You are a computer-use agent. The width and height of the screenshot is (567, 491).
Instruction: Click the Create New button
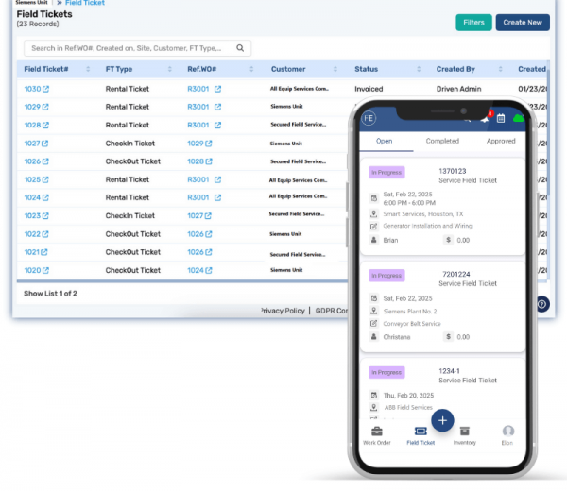pyautogui.click(x=523, y=23)
